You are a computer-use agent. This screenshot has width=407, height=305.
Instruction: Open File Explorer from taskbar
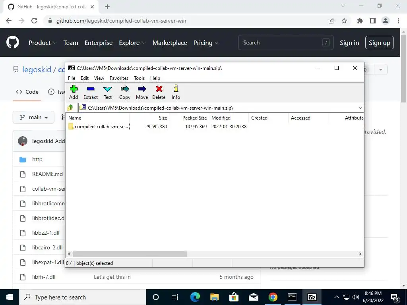pyautogui.click(x=214, y=297)
